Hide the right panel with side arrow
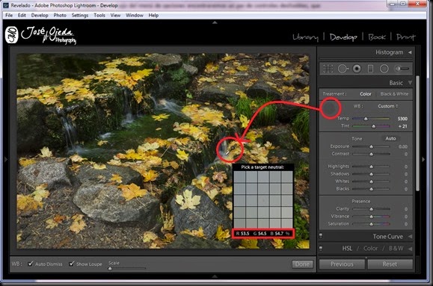Viewport: 433px width, 286px height. pos(423,159)
